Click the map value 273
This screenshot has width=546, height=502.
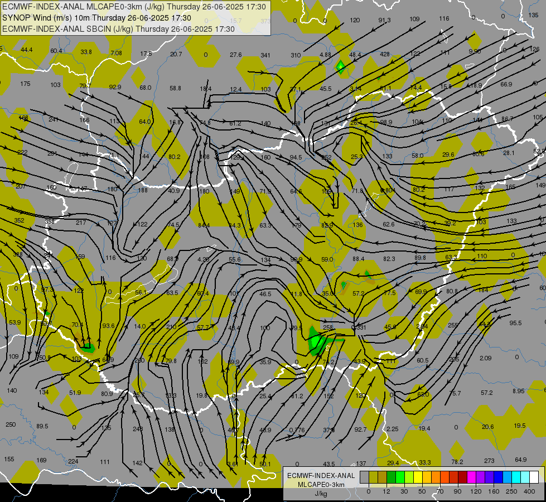pos(489,461)
